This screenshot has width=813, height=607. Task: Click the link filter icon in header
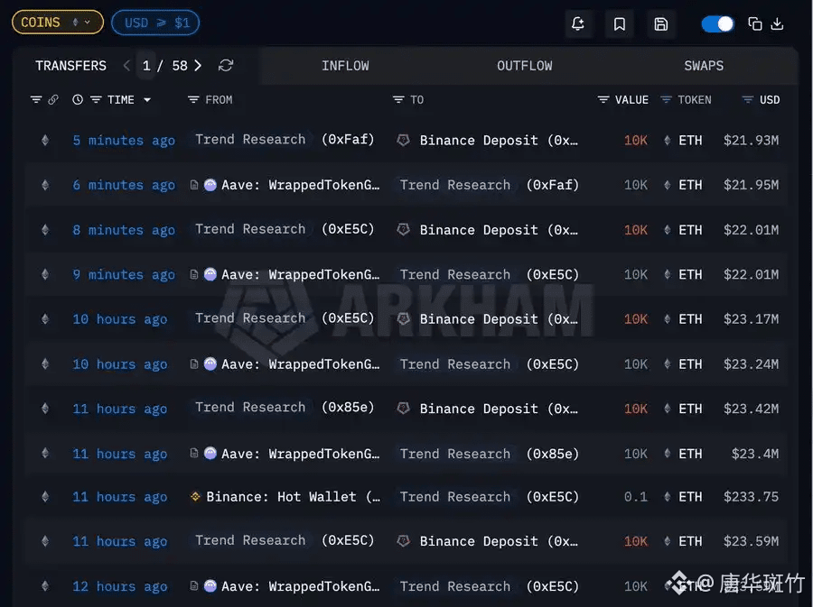tap(53, 100)
